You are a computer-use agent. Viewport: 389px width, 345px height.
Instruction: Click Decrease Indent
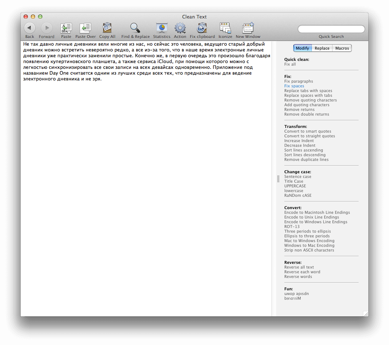[x=300, y=145]
